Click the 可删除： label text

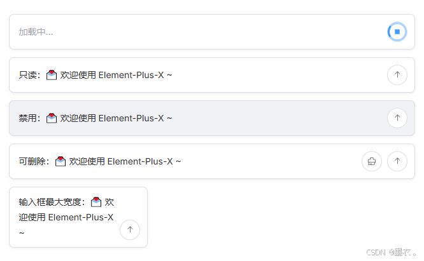point(34,161)
